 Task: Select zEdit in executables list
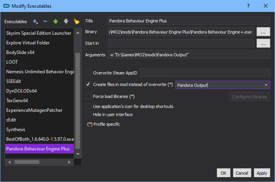point(39,120)
